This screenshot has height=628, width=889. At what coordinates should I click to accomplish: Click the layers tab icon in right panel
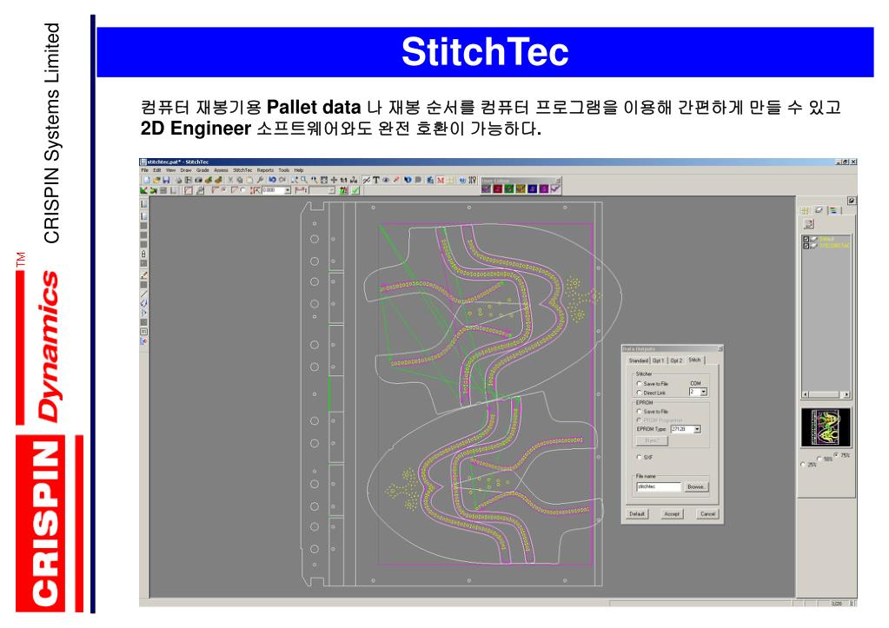tap(819, 210)
